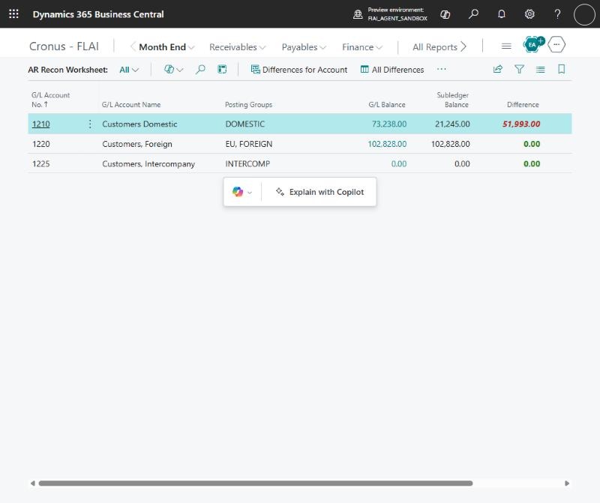Toggle the filter pane funnel icon

519,69
